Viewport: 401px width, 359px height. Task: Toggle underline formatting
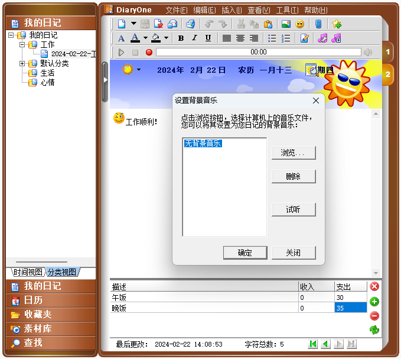click(208, 38)
